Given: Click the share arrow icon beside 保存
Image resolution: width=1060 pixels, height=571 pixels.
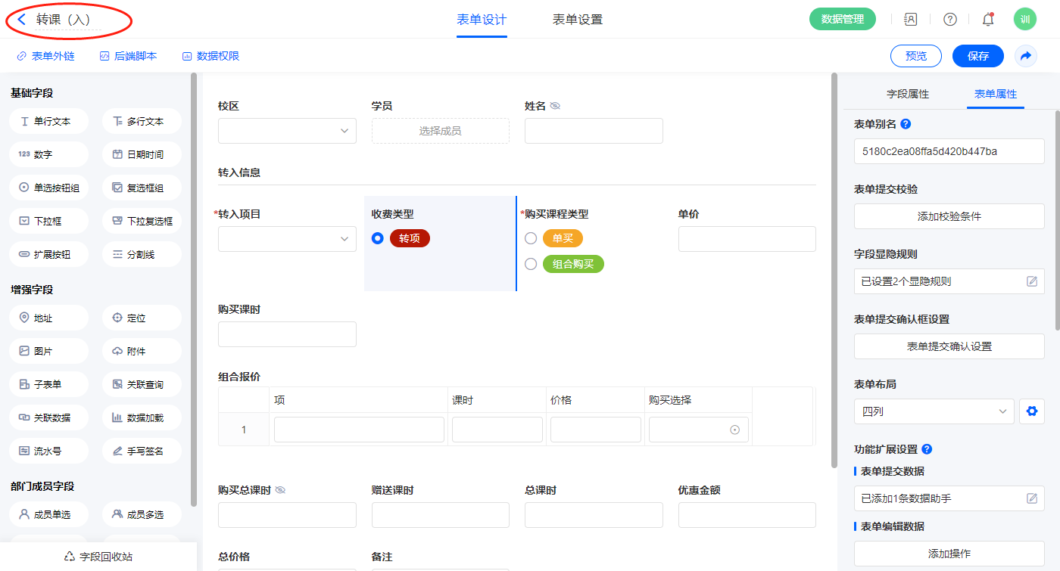Looking at the screenshot, I should pyautogui.click(x=1026, y=56).
